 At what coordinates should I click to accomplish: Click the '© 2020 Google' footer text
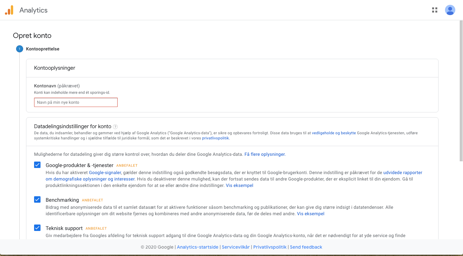point(157,247)
